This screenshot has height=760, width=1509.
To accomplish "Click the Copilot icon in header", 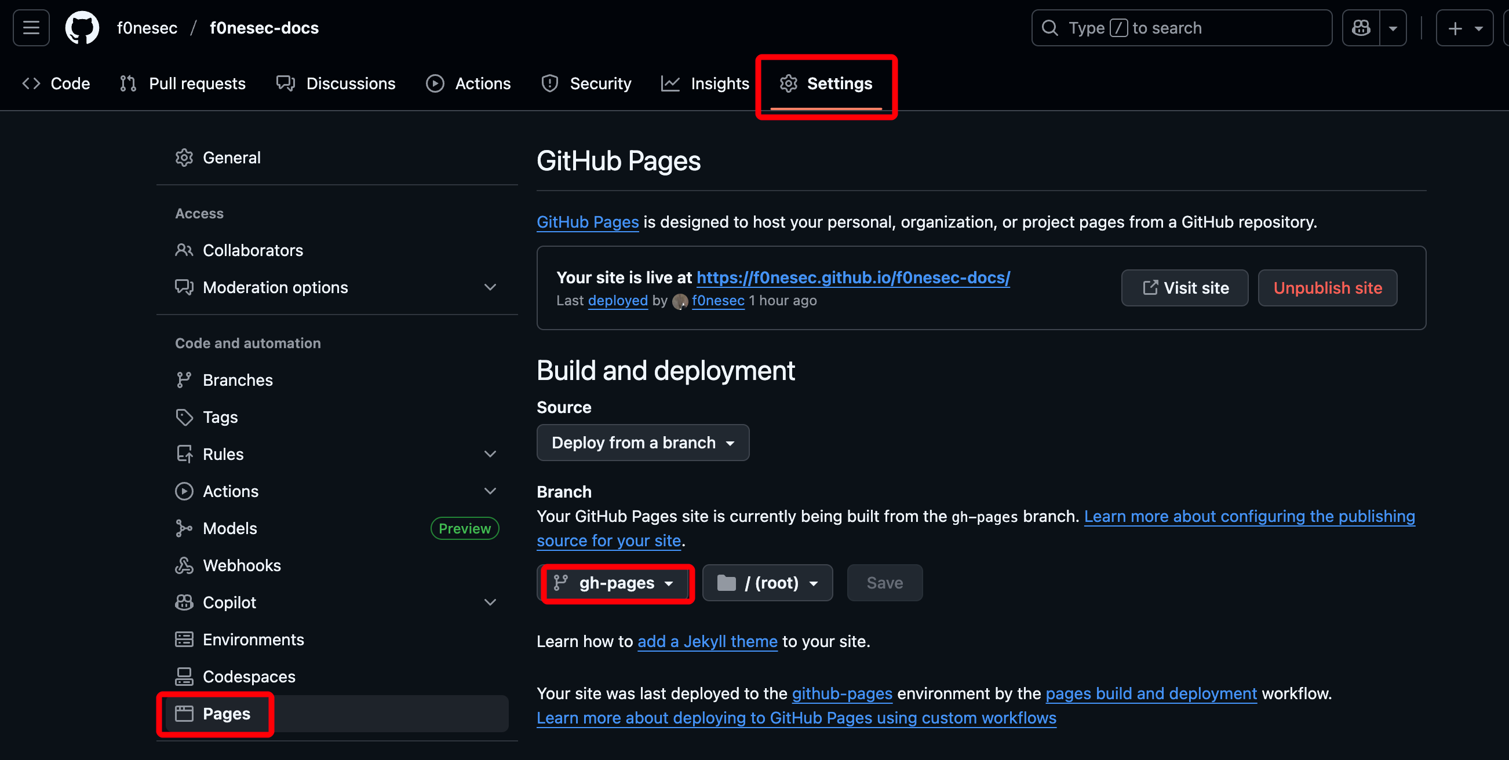I will 1361,28.
